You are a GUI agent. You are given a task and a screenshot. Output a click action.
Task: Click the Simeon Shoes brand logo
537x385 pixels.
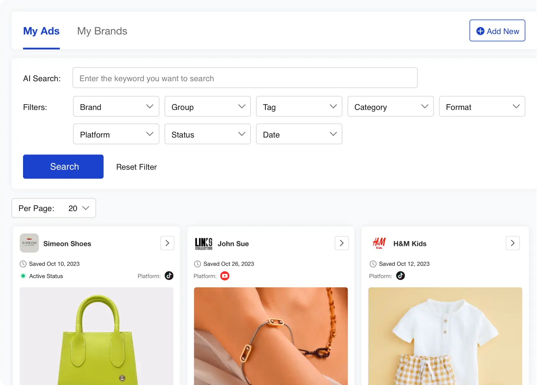(x=29, y=243)
